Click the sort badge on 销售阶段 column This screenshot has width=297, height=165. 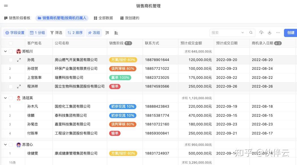tap(128, 43)
